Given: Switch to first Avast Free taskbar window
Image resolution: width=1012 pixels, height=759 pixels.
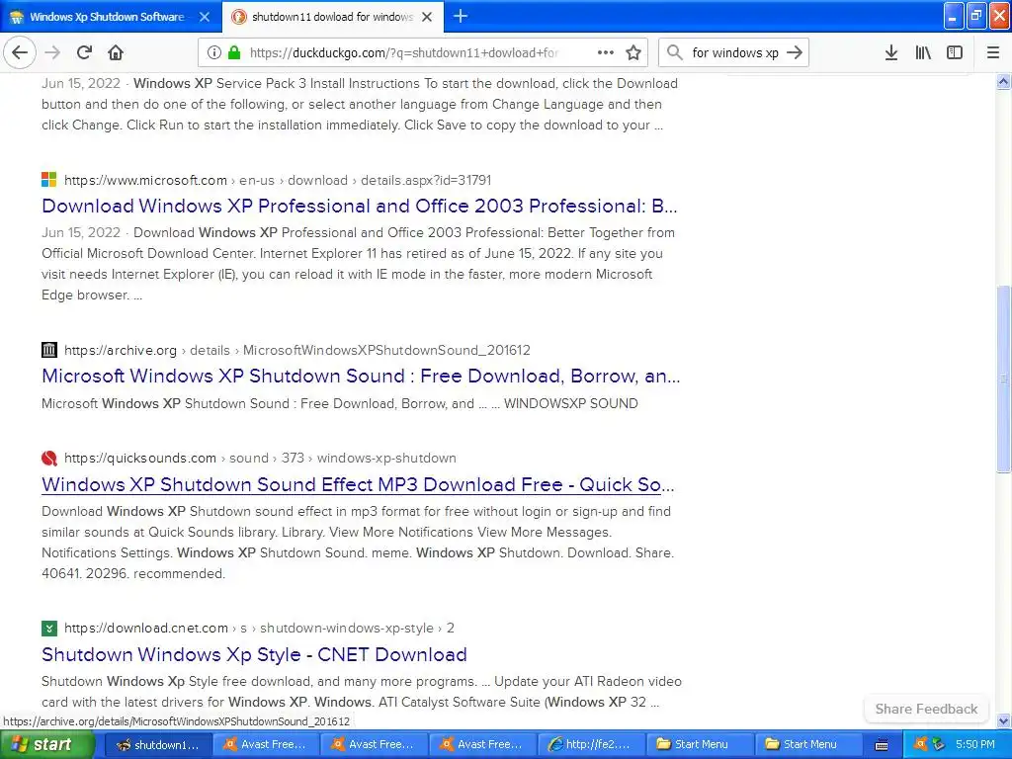Looking at the screenshot, I should click(266, 744).
